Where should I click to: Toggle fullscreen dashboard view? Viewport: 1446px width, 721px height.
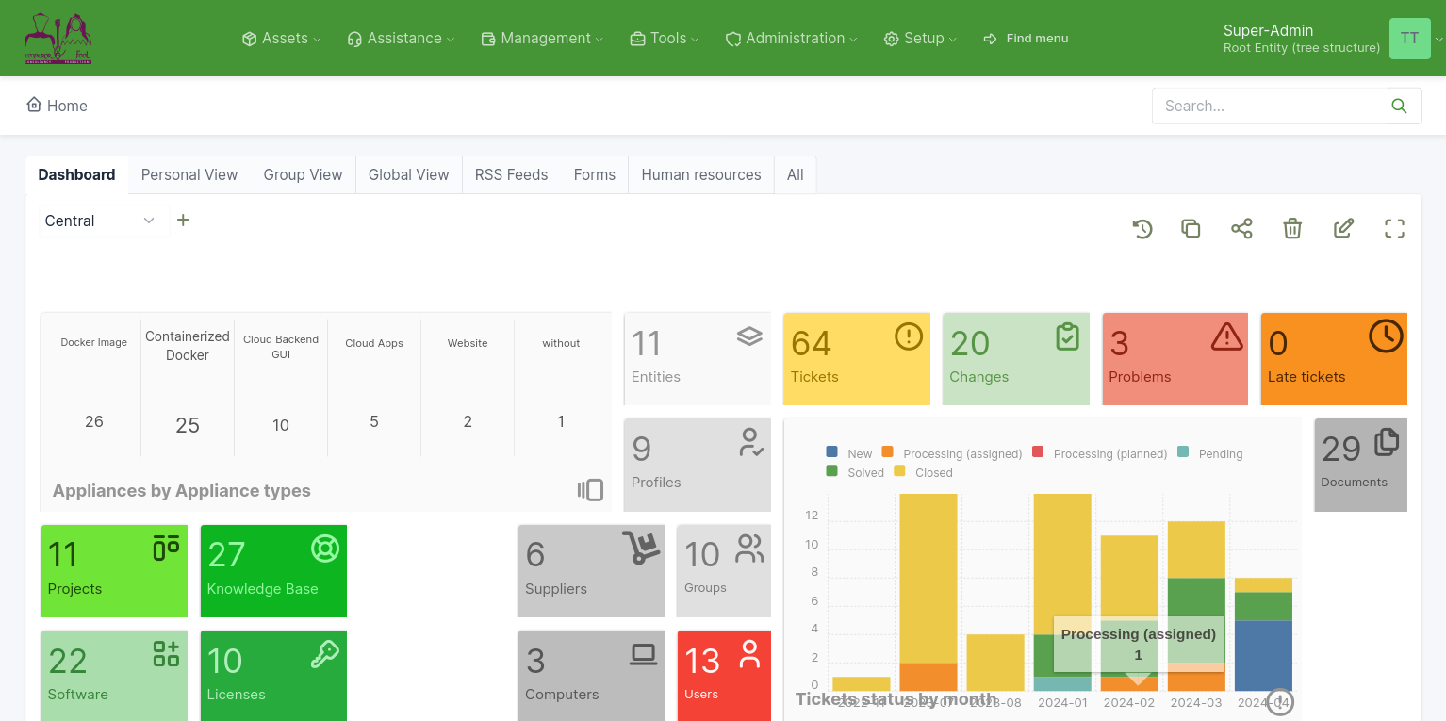point(1394,228)
